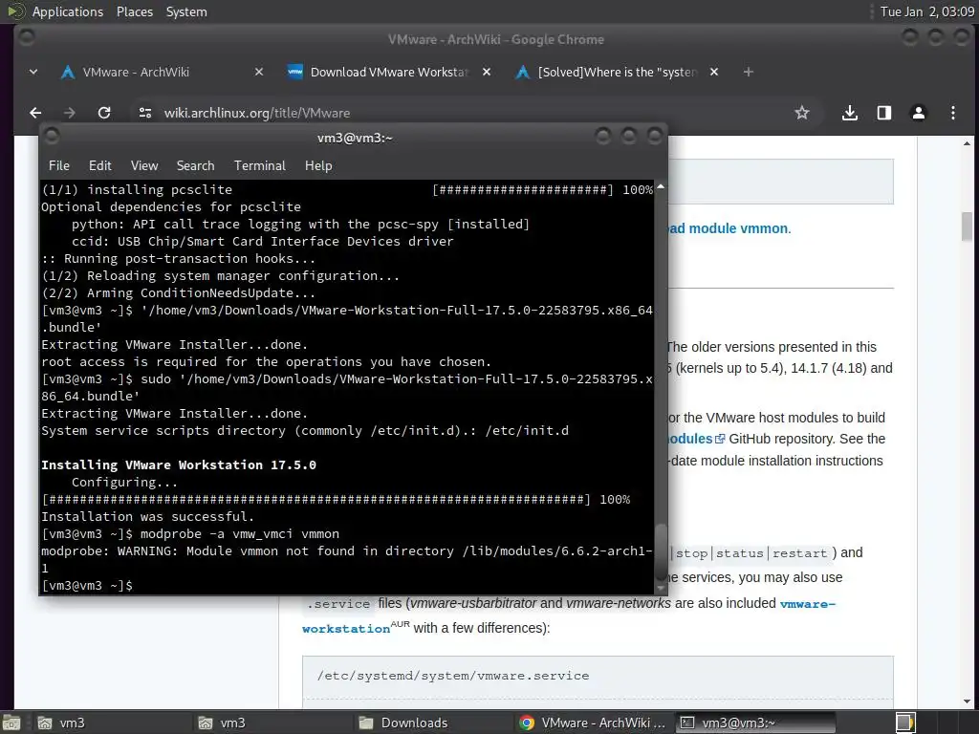Click 'Installing VMware Workstation 17.5.0' line
Image resolution: width=979 pixels, height=734 pixels.
(179, 465)
